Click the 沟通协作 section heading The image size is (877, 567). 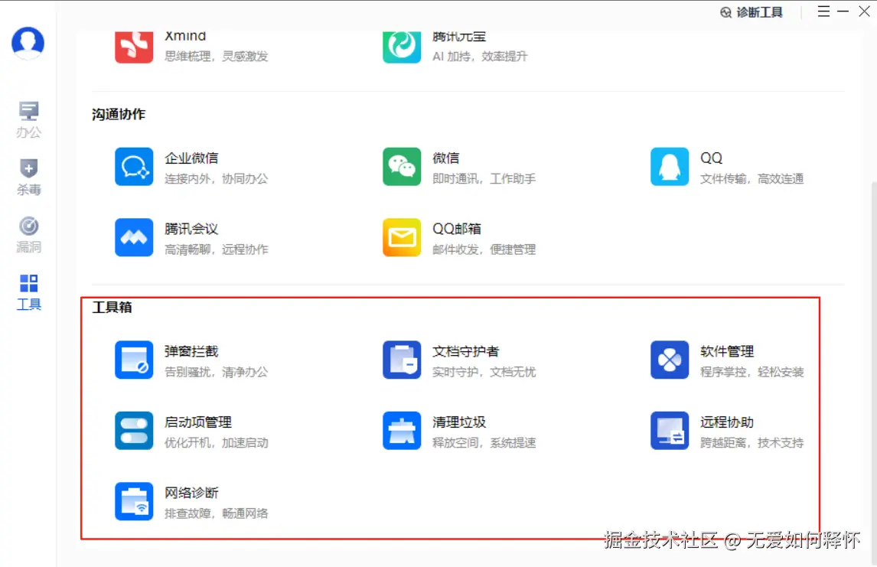[x=119, y=114]
